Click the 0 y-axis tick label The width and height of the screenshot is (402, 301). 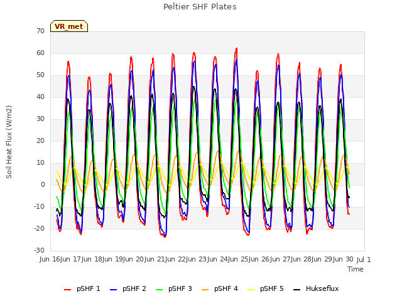pyautogui.click(x=43, y=184)
